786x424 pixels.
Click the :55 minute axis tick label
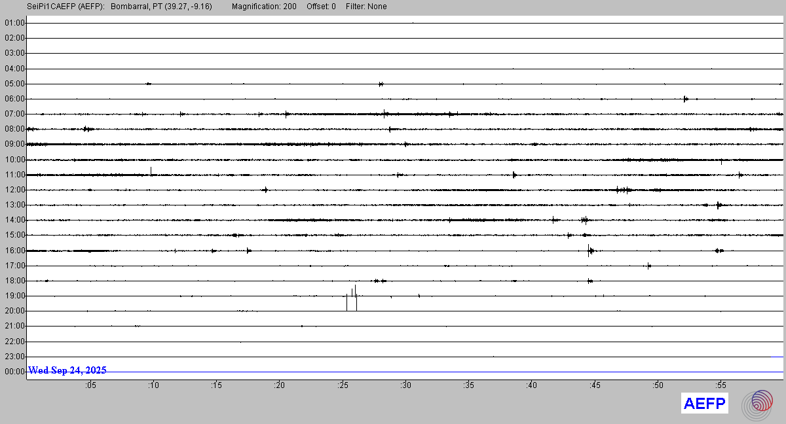coord(720,385)
